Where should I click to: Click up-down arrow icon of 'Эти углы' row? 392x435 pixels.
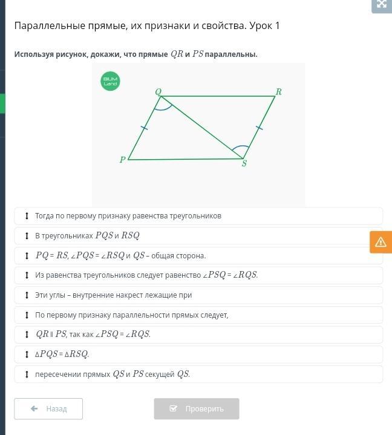[27, 295]
